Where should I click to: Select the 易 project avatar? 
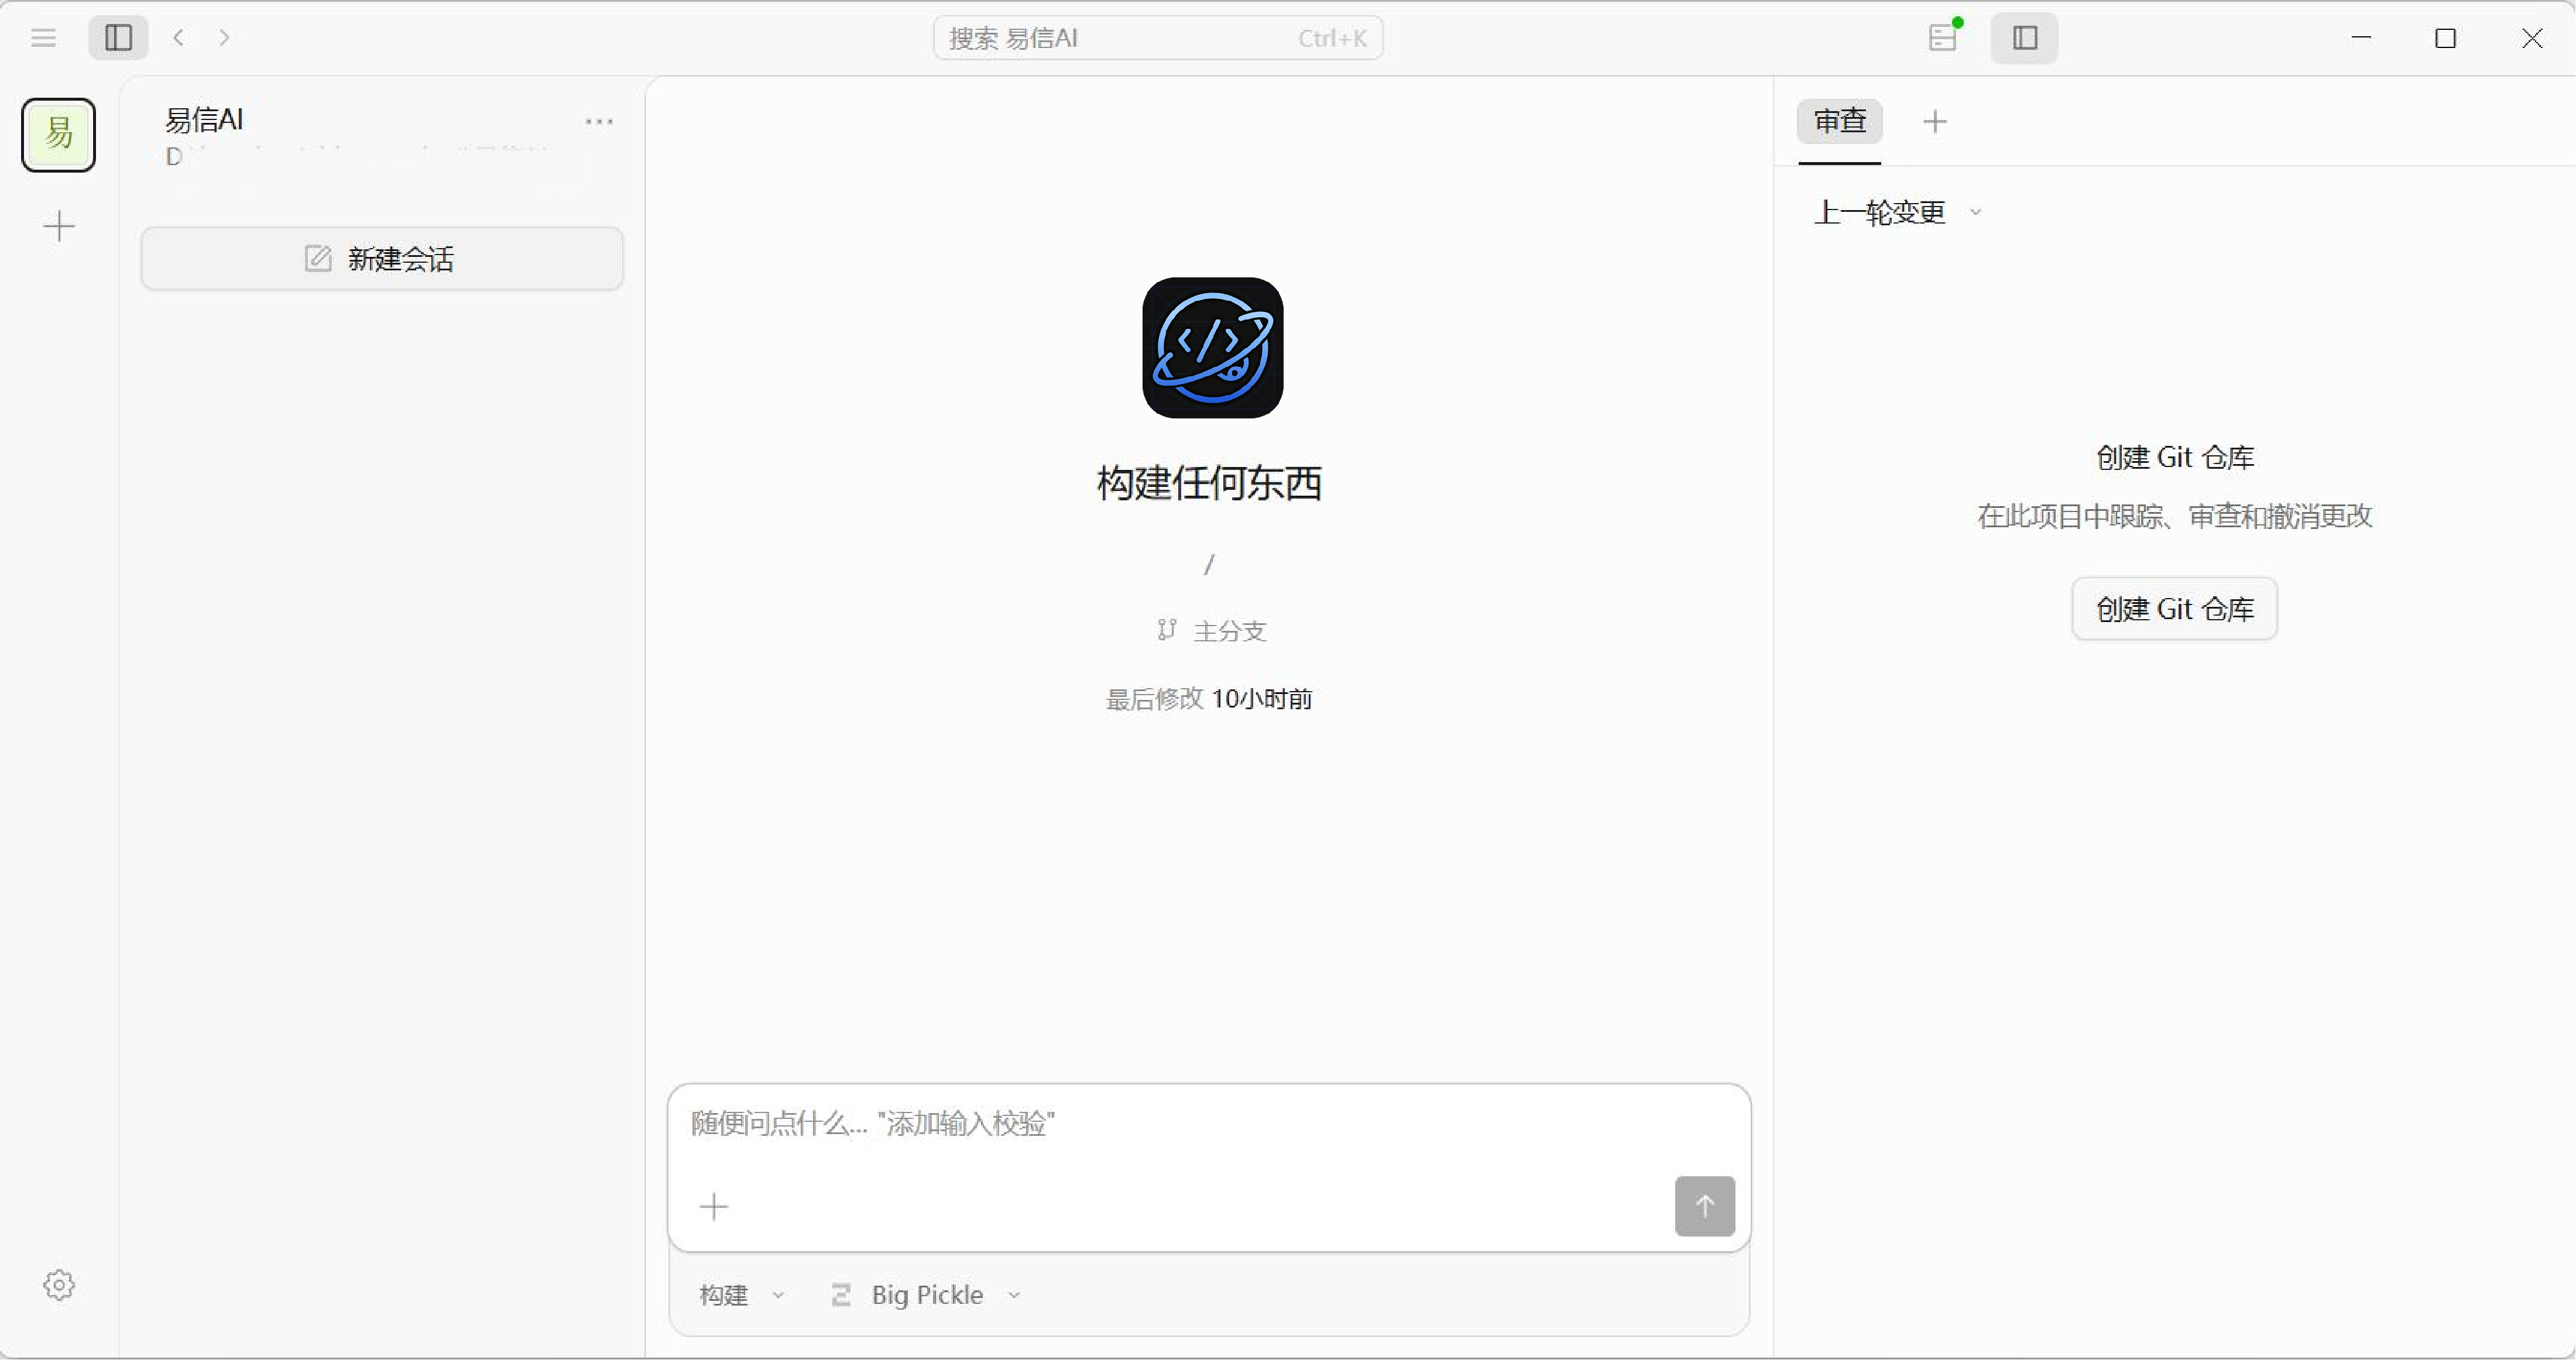59,135
